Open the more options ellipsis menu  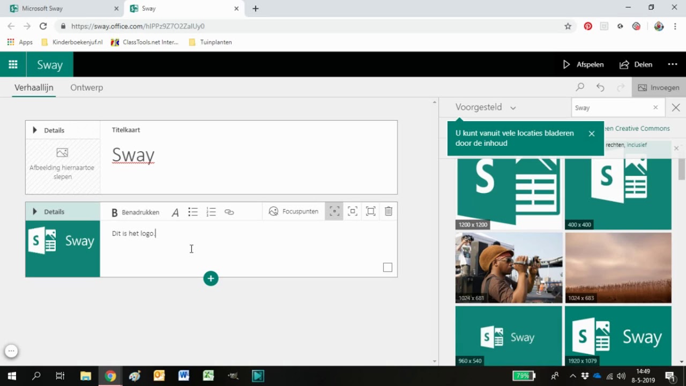(x=673, y=64)
